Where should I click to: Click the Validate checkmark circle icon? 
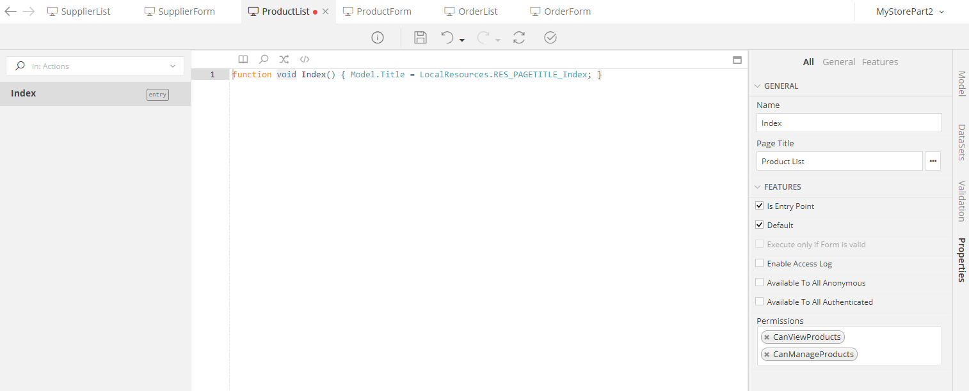click(550, 38)
